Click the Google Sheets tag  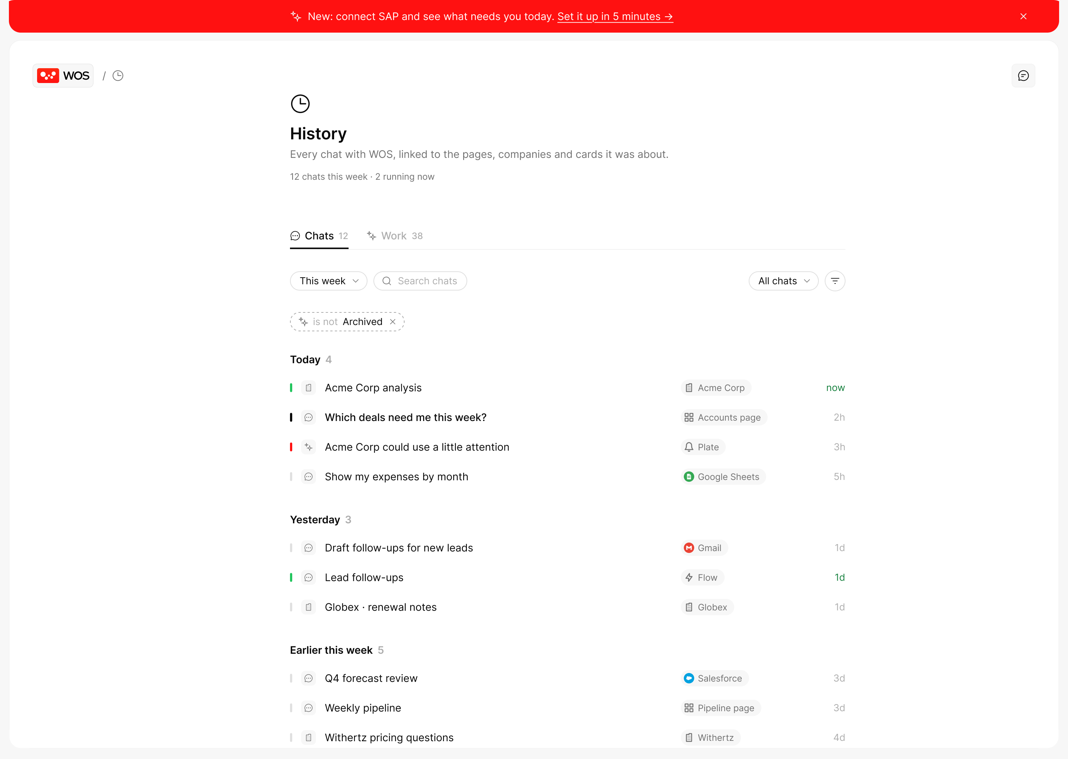click(x=723, y=477)
